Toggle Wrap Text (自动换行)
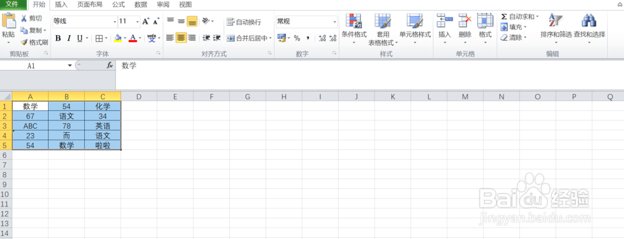Image resolution: width=624 pixels, height=239 pixels. point(244,22)
